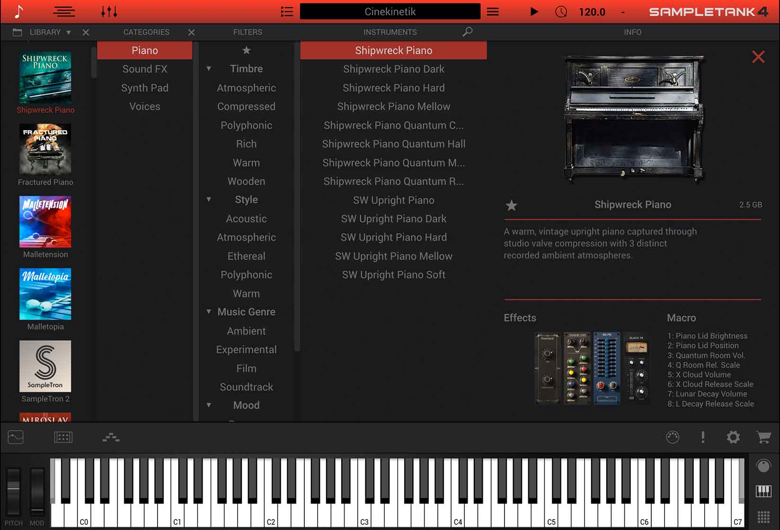Select the Malletopia library thumbnail
Image resolution: width=780 pixels, height=530 pixels.
[x=45, y=294]
